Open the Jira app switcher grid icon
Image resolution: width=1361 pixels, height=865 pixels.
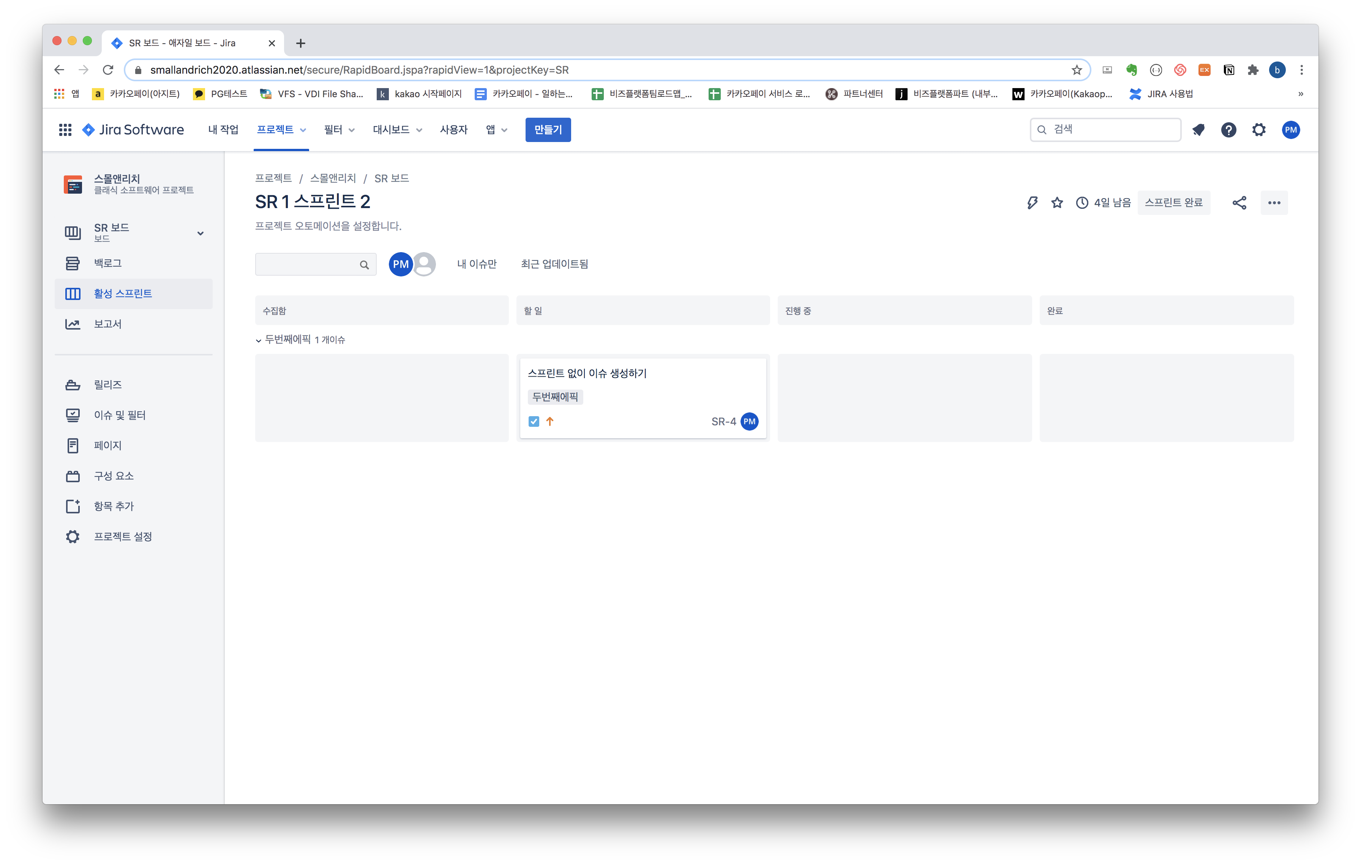tap(65, 130)
